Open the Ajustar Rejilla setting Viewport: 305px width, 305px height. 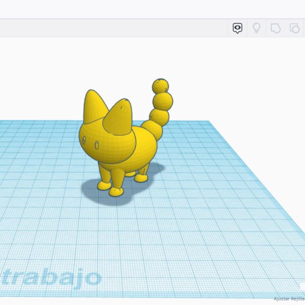click(289, 299)
